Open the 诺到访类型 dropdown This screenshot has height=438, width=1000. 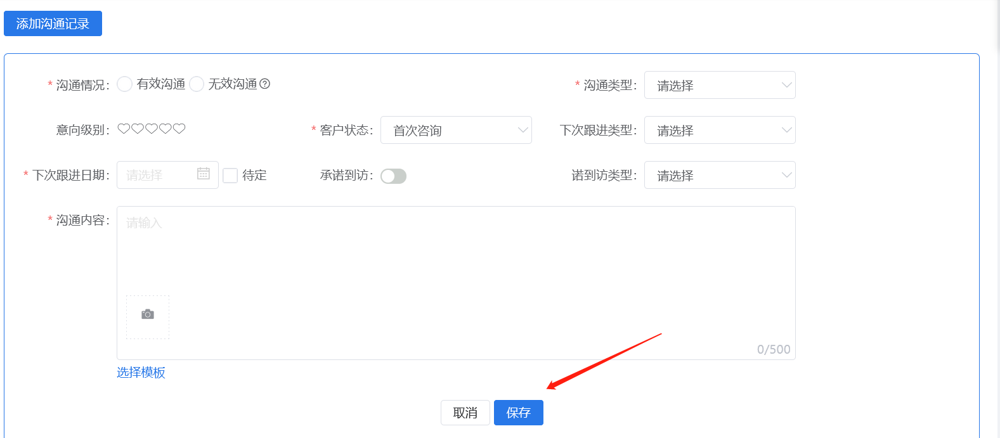click(720, 175)
